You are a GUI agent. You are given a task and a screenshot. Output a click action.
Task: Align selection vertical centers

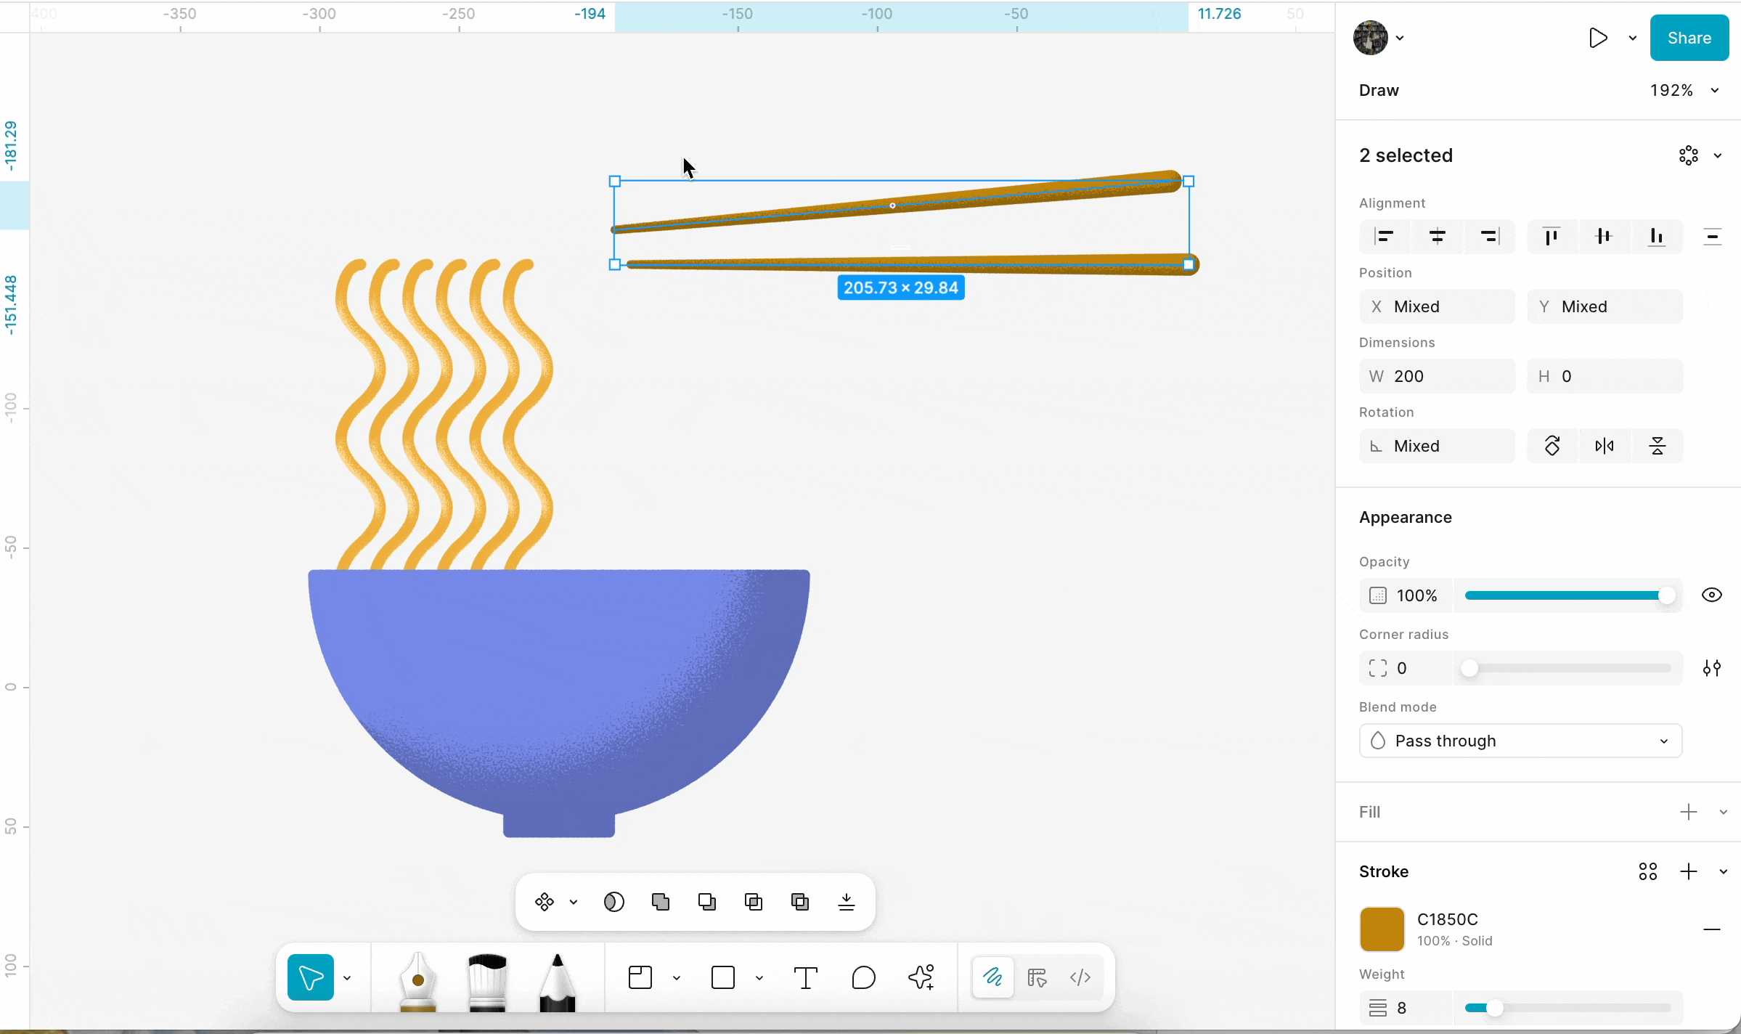[1605, 237]
